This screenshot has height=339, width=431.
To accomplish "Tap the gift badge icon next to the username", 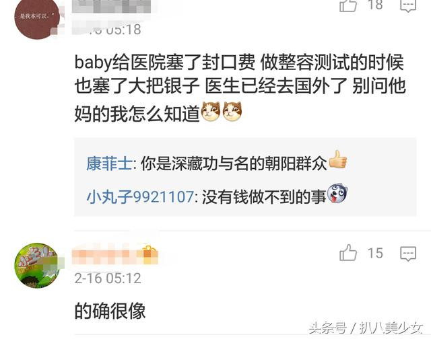I will [x=150, y=254].
